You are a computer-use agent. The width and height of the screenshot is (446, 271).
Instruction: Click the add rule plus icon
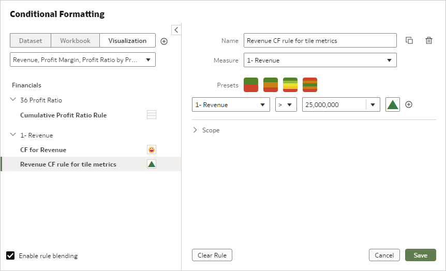tap(164, 41)
